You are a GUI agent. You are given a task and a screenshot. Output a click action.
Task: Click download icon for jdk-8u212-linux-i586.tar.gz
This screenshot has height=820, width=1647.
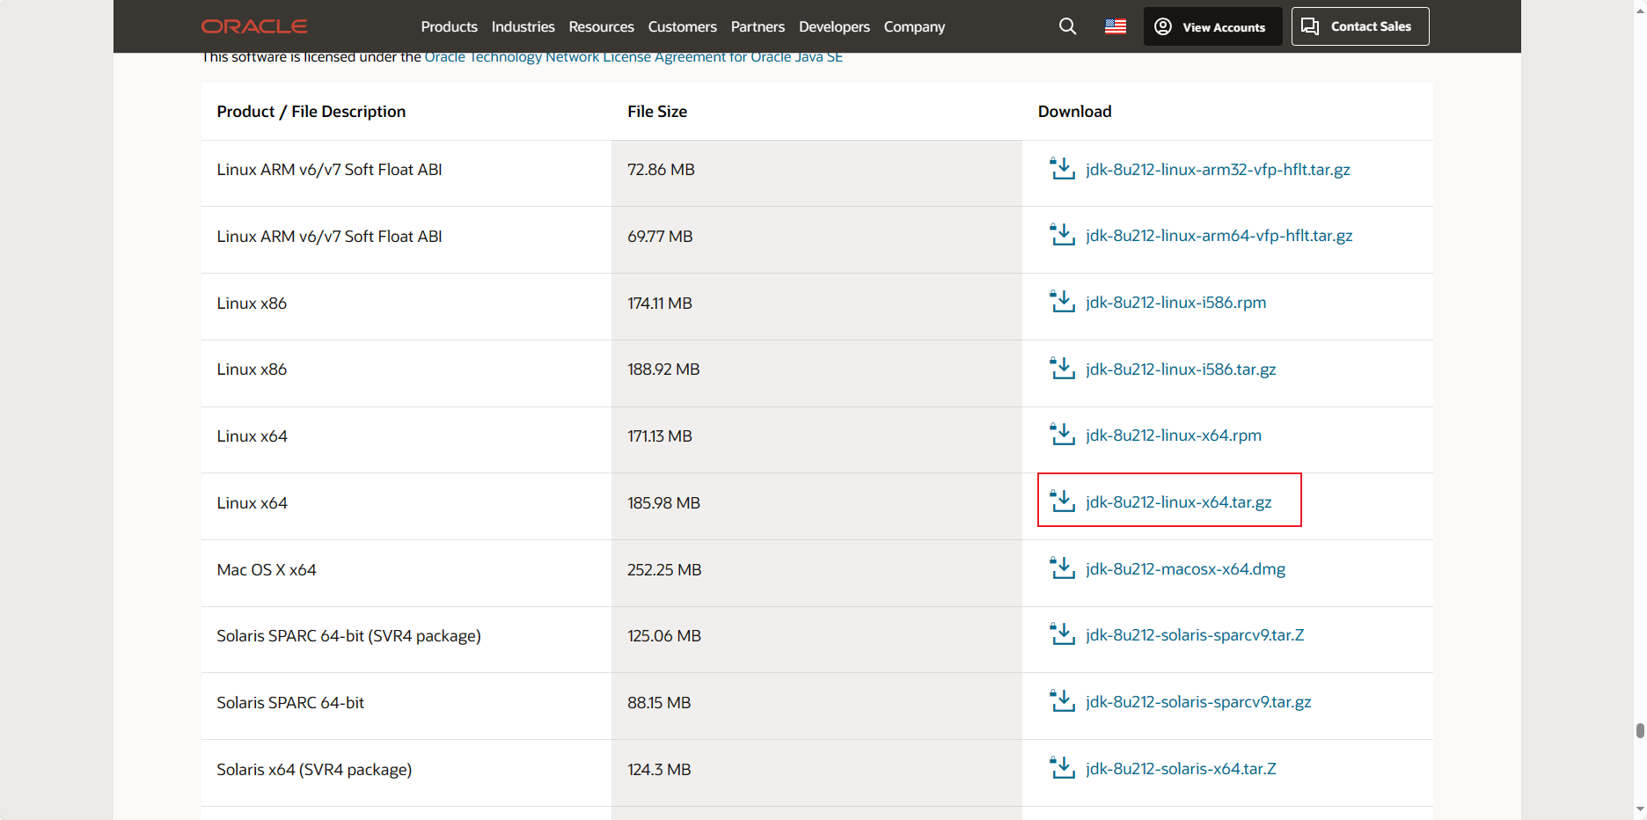coord(1063,369)
